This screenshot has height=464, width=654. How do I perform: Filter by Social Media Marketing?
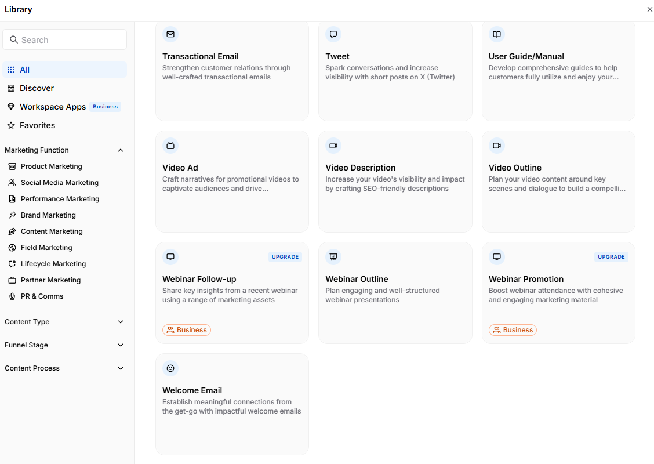(60, 182)
